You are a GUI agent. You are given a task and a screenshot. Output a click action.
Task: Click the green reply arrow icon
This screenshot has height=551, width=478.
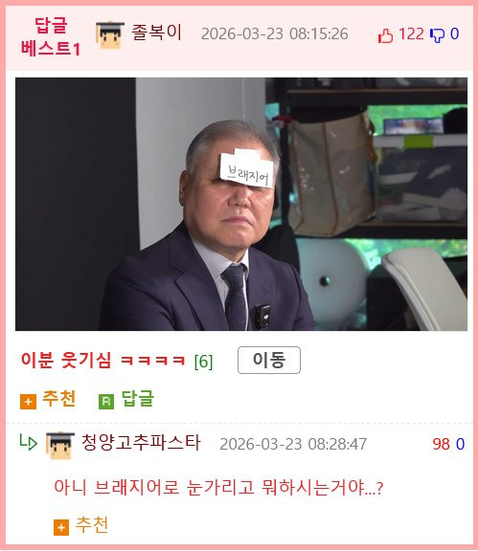(x=29, y=442)
